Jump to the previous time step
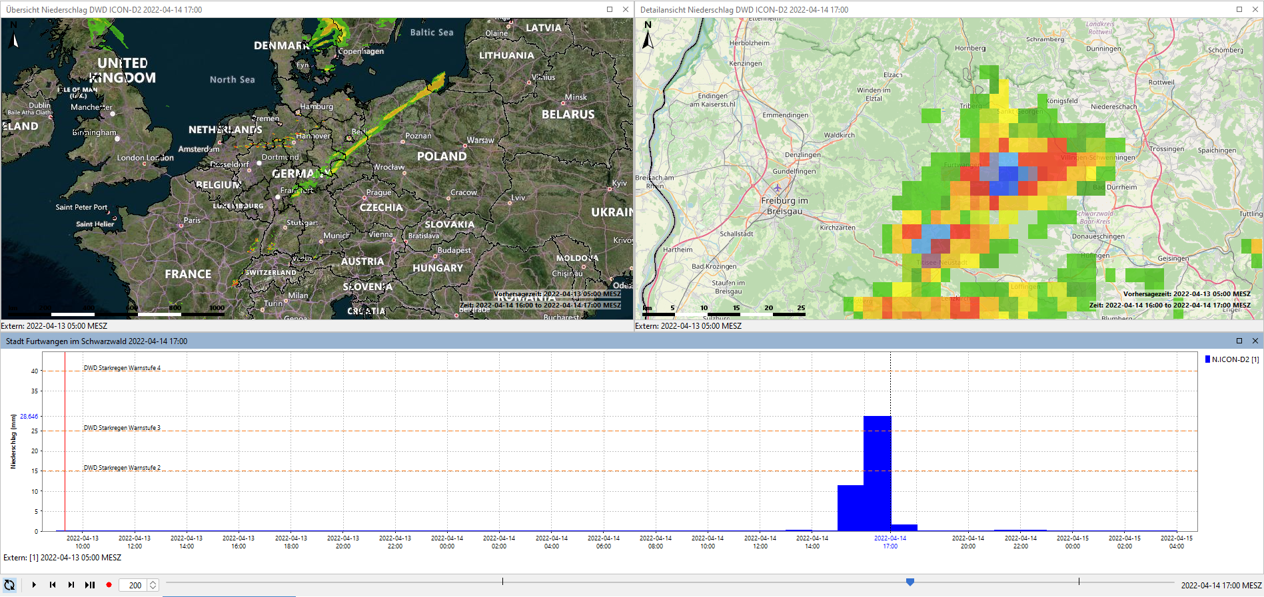The width and height of the screenshot is (1264, 597). 53,585
